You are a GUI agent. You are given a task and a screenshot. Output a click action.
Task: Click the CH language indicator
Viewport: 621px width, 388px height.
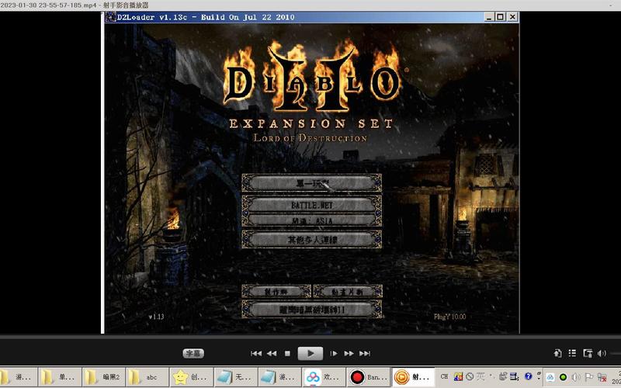(444, 376)
